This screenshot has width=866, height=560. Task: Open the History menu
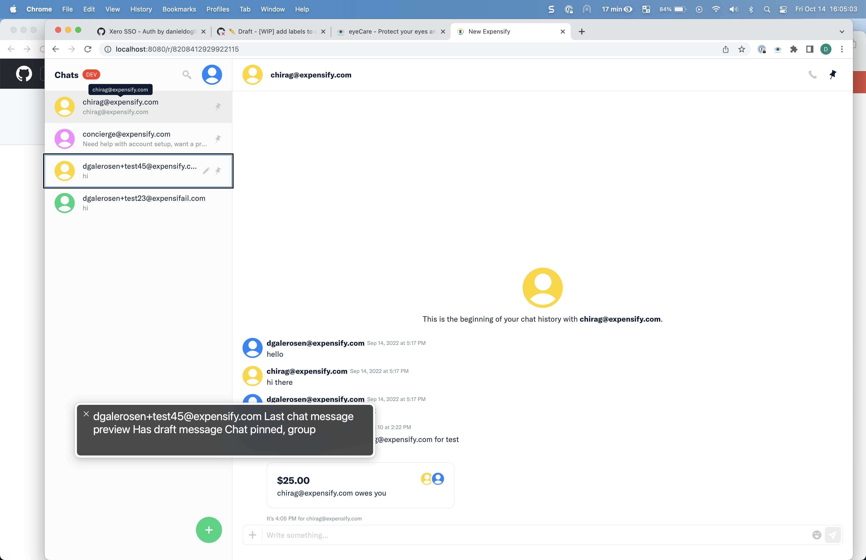point(141,9)
